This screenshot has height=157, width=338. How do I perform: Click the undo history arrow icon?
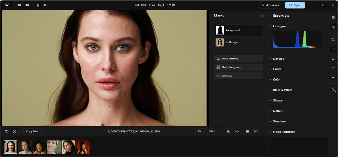coord(333,89)
